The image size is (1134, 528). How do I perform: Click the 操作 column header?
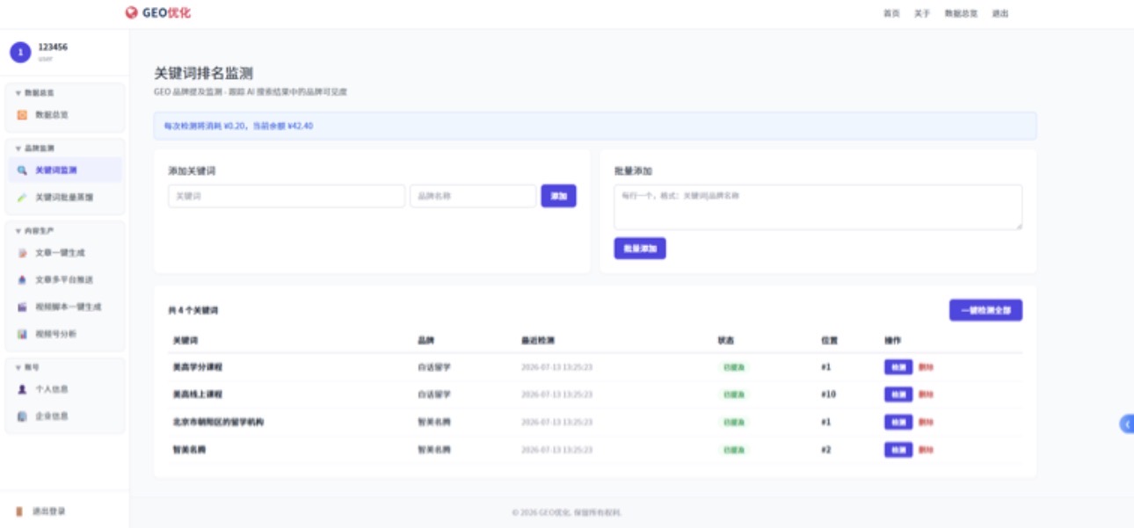(x=893, y=340)
